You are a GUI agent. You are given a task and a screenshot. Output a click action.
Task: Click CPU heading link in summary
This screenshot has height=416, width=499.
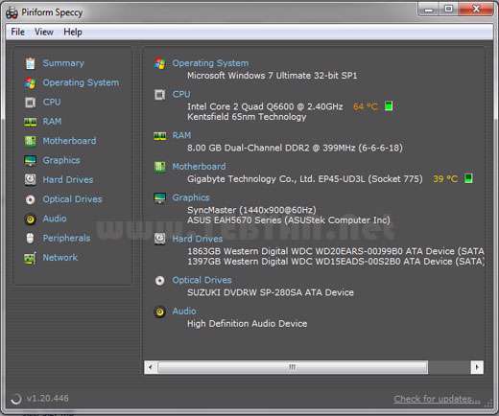[181, 94]
